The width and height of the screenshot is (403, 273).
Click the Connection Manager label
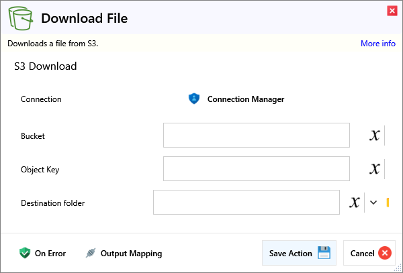point(245,99)
